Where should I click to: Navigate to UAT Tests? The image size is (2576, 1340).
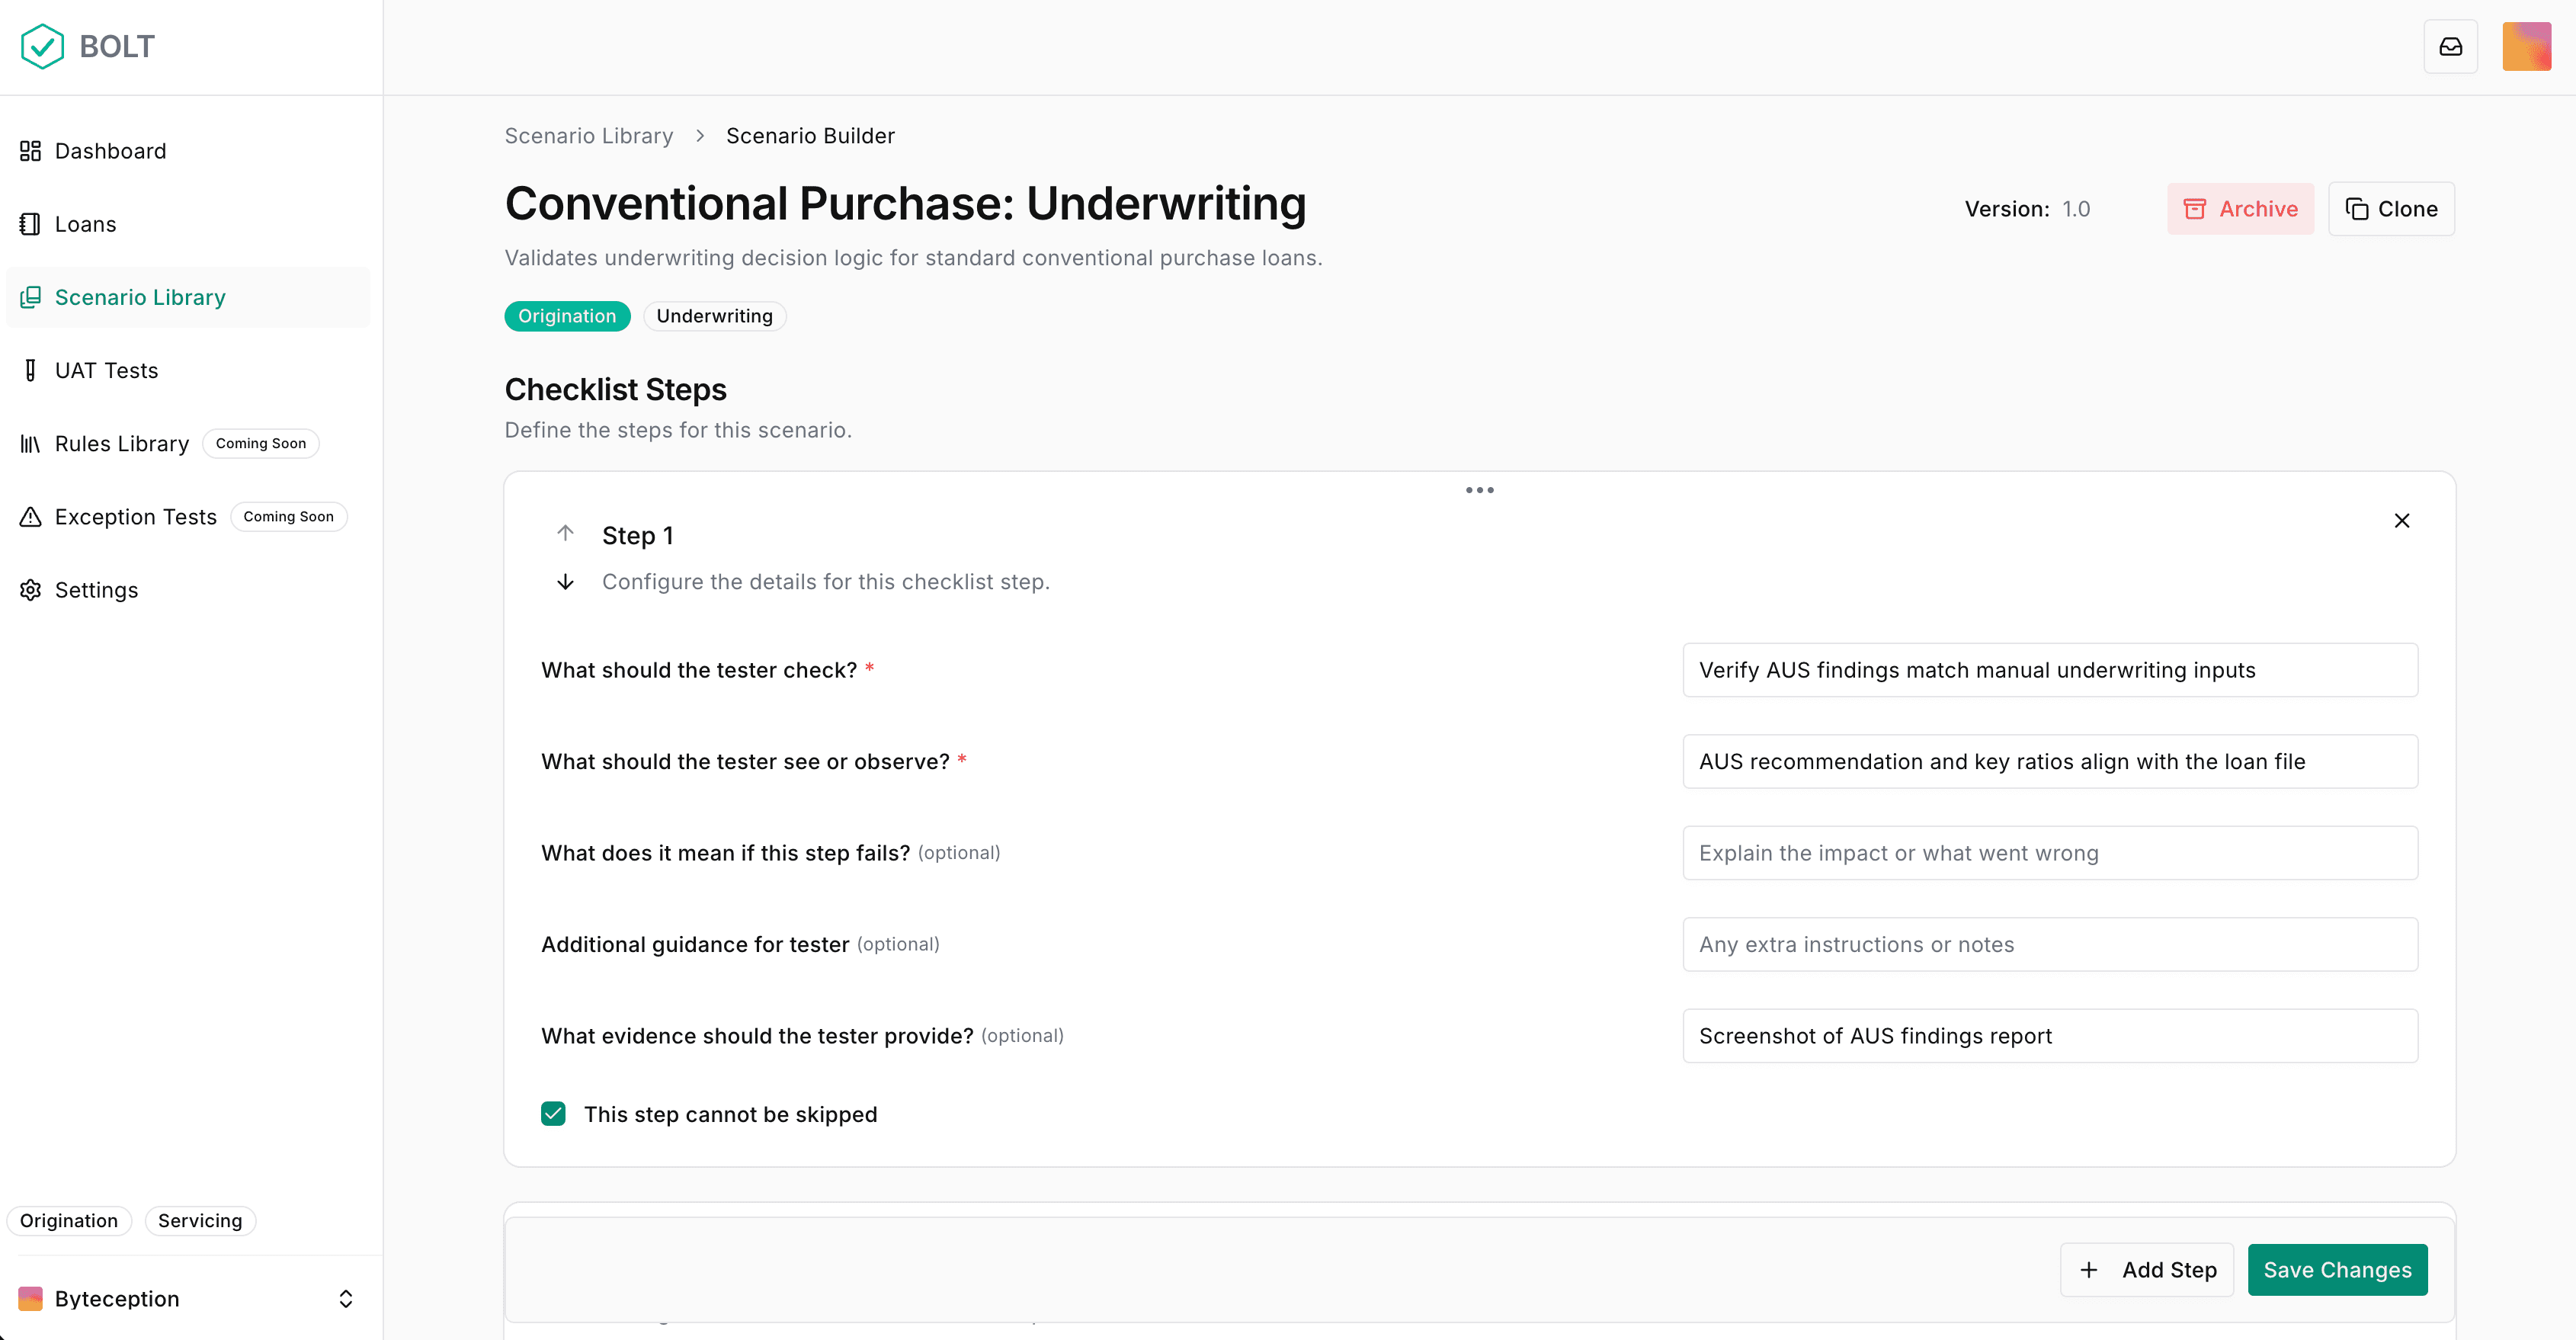coord(188,370)
